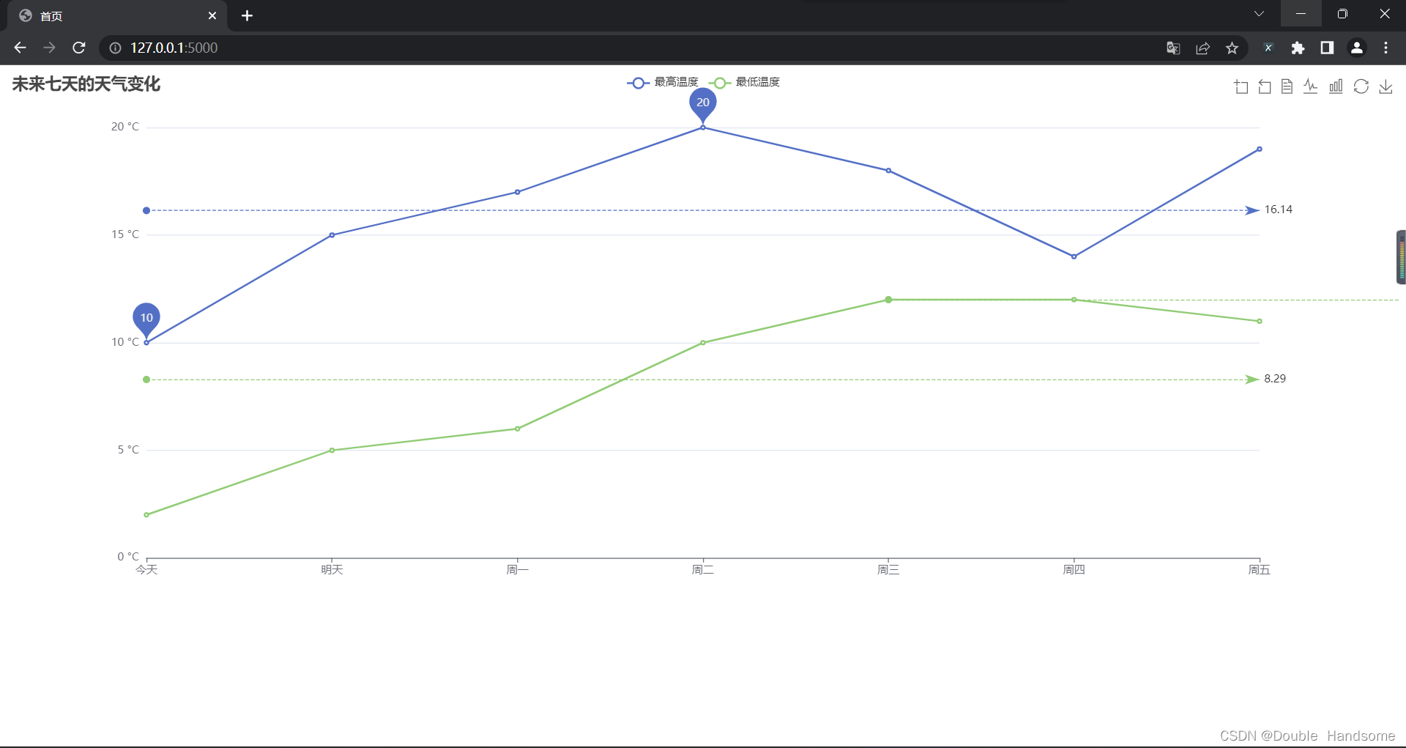Screen dimensions: 1406x748
Task: Toggle the 最高温度 legend series
Action: [663, 82]
